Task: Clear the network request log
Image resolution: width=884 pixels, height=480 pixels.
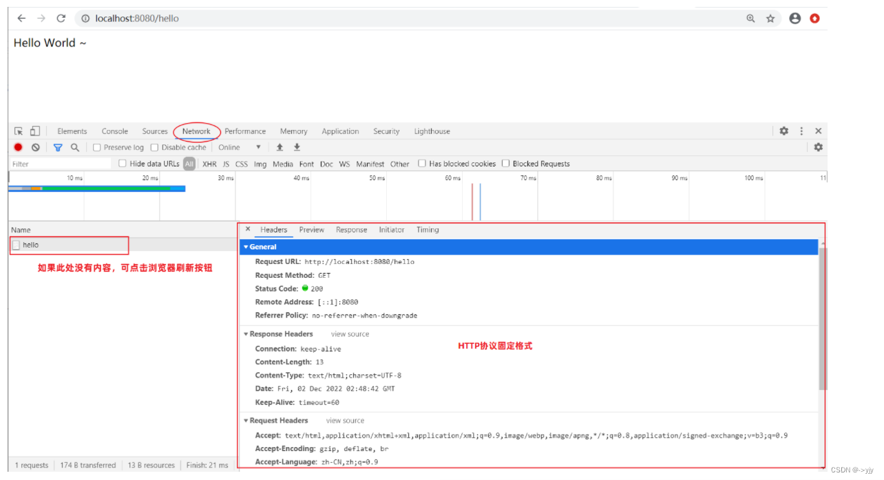Action: coord(36,147)
